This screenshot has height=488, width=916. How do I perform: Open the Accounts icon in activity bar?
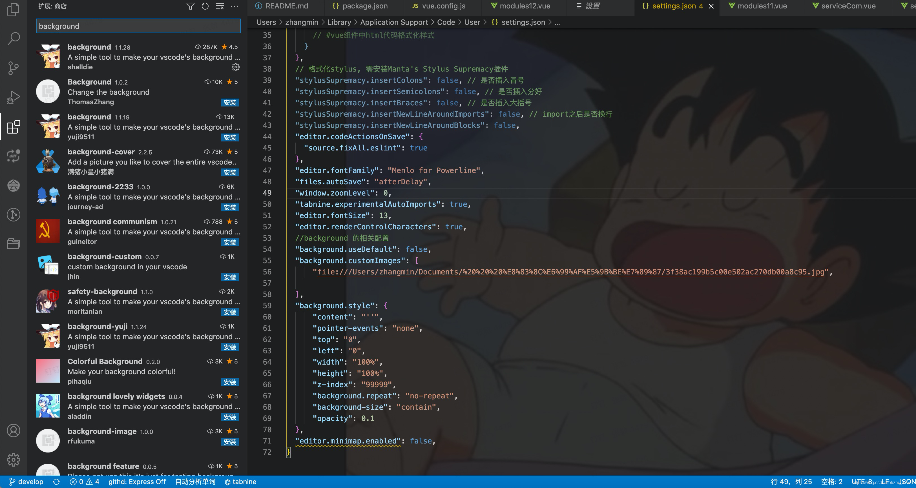(x=14, y=431)
